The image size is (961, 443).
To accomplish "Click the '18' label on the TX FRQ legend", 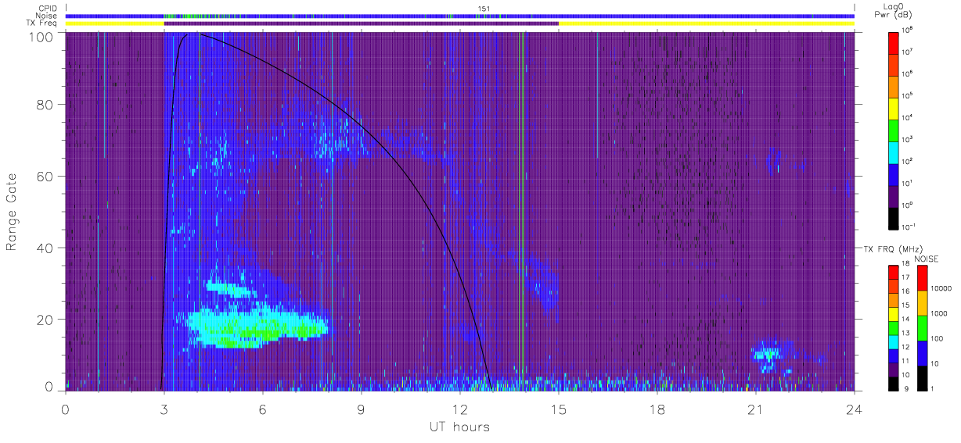I will [906, 265].
